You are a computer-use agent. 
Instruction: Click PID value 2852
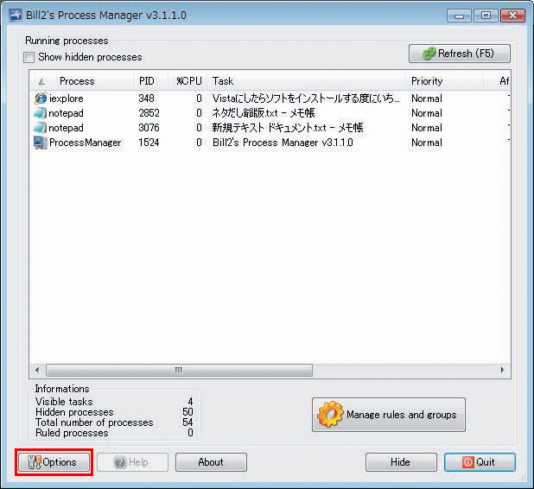click(x=149, y=113)
